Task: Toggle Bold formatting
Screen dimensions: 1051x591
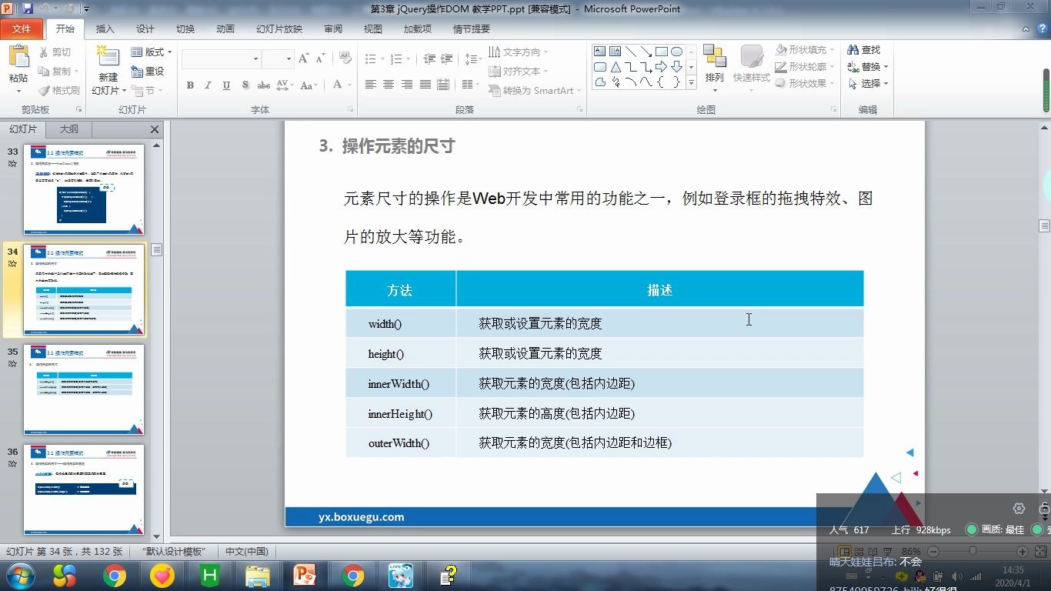Action: pyautogui.click(x=190, y=85)
